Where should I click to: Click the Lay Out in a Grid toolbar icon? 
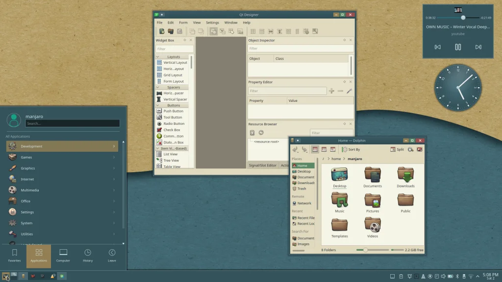pos(288,31)
